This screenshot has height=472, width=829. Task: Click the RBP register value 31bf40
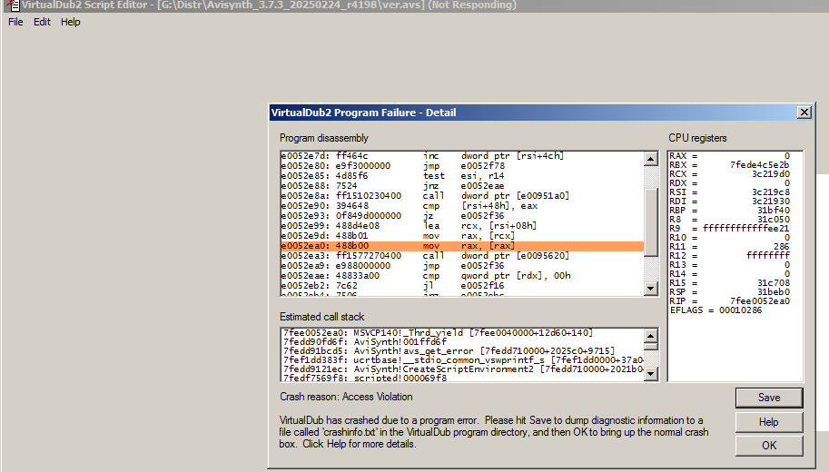774,211
